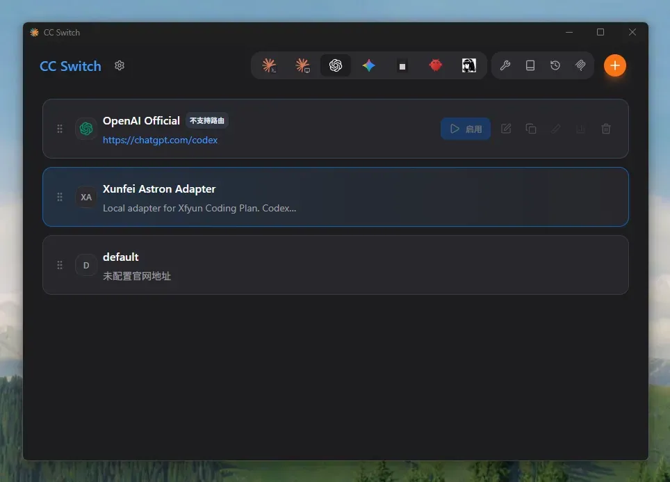This screenshot has height=482, width=670.
Task: Select the default provider name
Action: click(120, 257)
